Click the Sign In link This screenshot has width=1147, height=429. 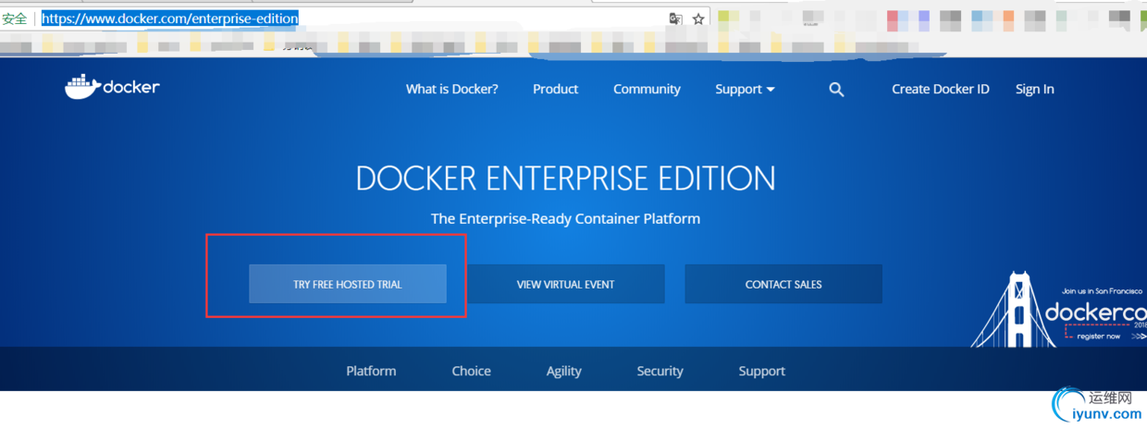click(1034, 90)
